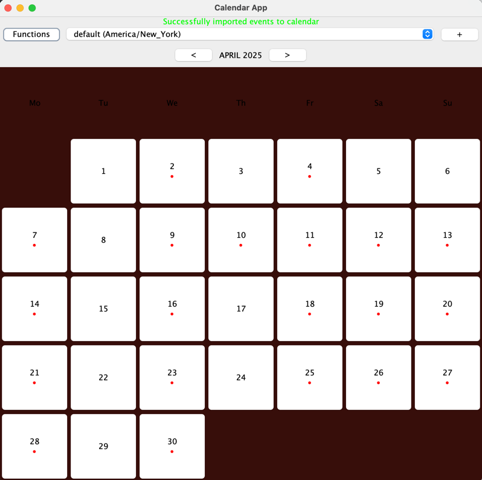Screen dimensions: 482x480
Task: Choose April 23 day cell
Action: tap(172, 378)
